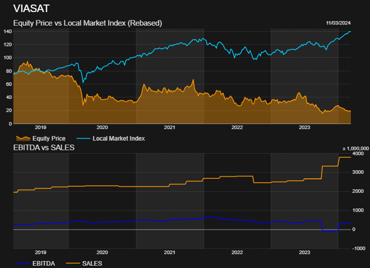Click the 2000 label on the EBITDA chart axis
370x268 pixels.
[358, 191]
